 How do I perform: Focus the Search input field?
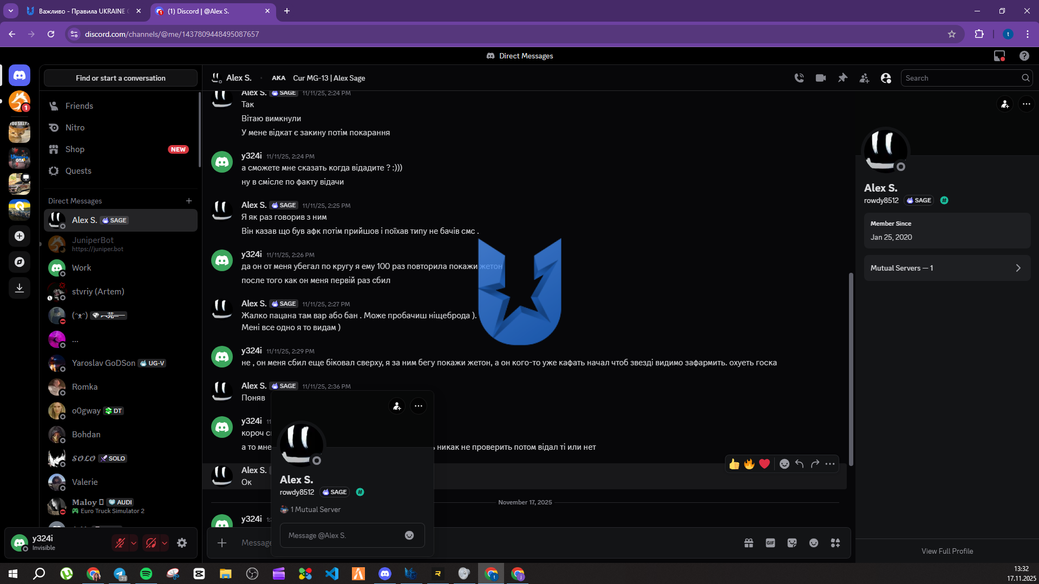(x=966, y=78)
